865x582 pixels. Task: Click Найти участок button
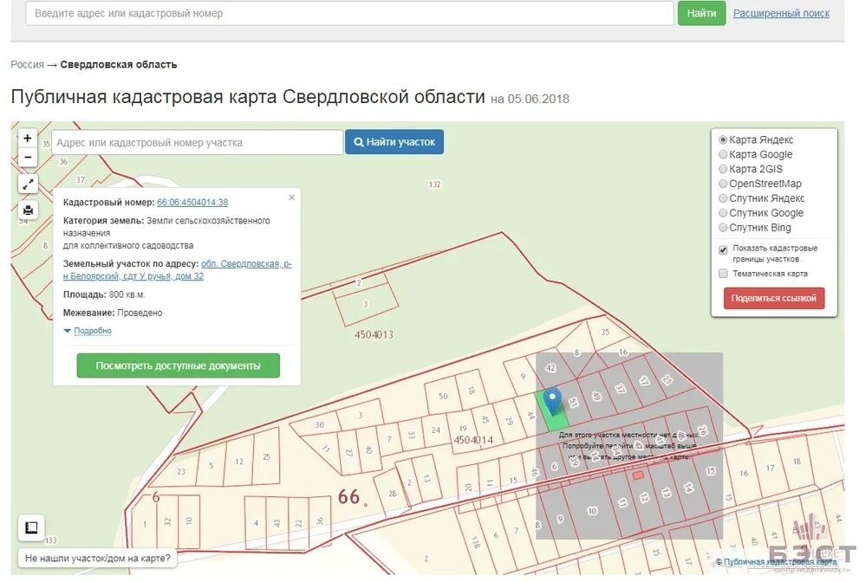(x=394, y=142)
